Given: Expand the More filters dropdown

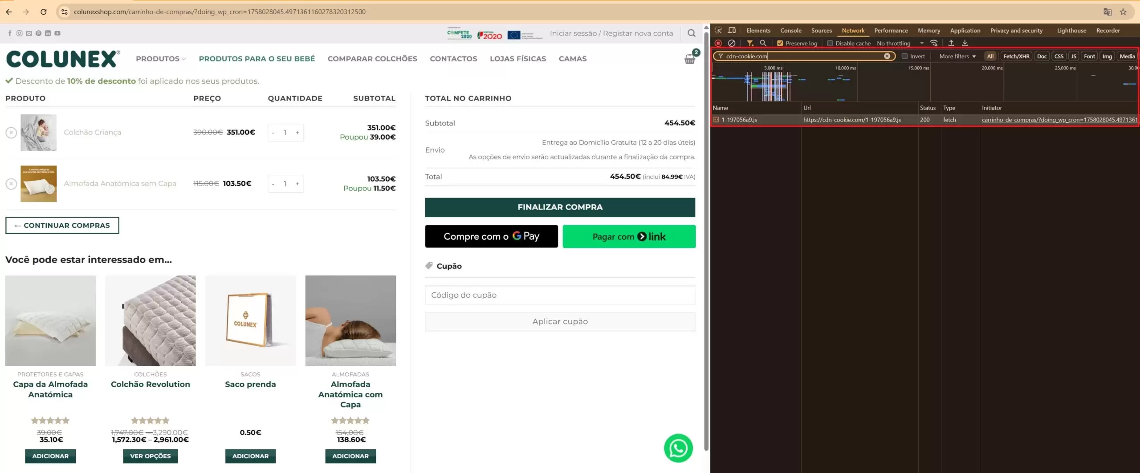Looking at the screenshot, I should tap(957, 56).
